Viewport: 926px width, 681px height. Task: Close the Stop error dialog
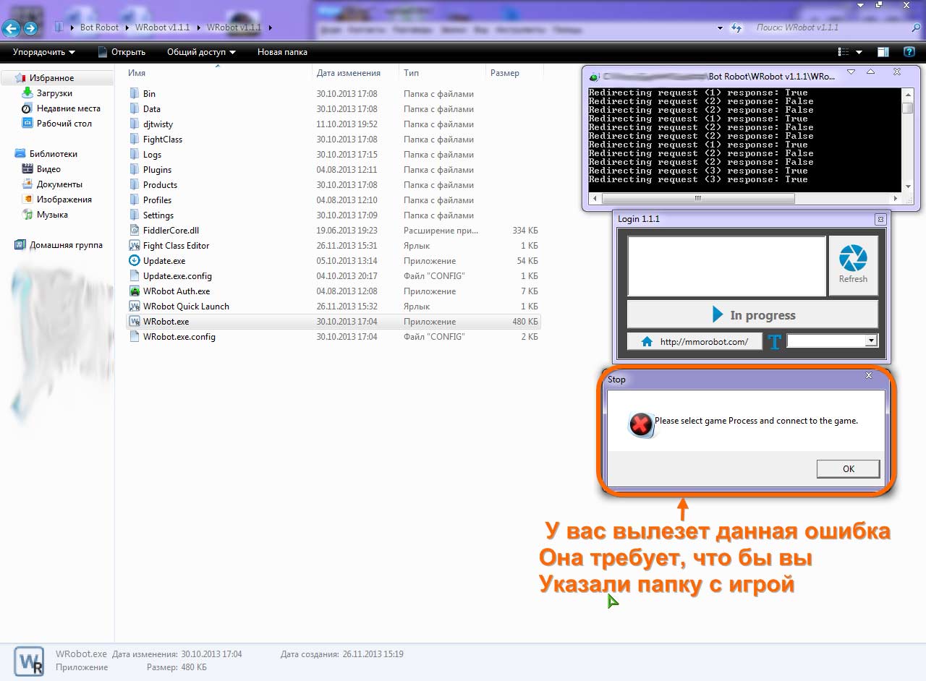(869, 376)
